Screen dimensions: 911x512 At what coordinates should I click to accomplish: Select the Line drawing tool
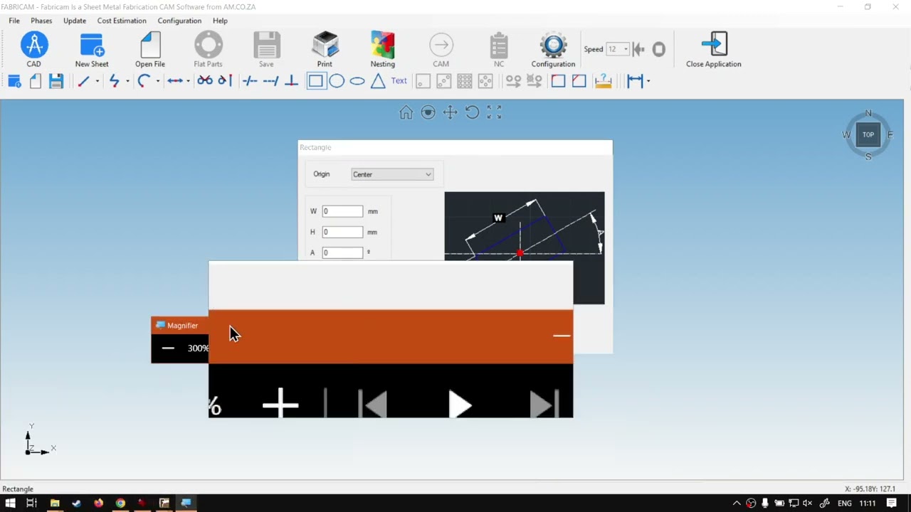[x=83, y=81]
